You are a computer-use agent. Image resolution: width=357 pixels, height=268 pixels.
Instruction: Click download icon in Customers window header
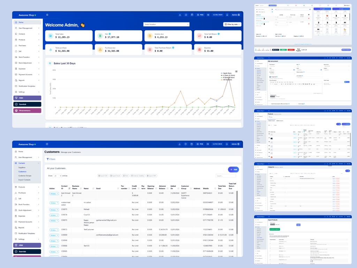tap(180, 144)
